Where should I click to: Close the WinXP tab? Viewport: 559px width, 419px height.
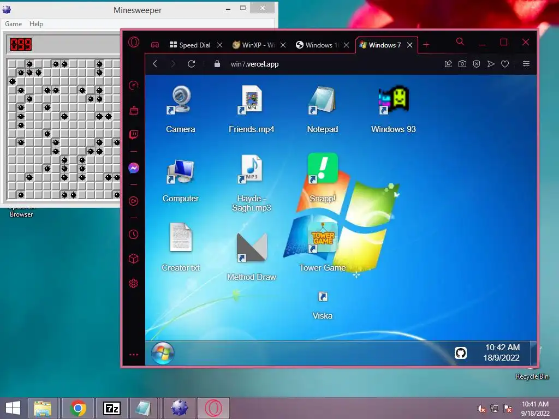(283, 45)
